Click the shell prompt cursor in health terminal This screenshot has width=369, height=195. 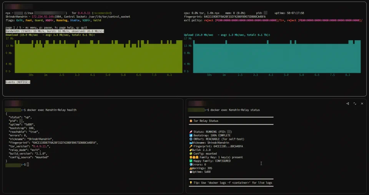tap(28, 165)
